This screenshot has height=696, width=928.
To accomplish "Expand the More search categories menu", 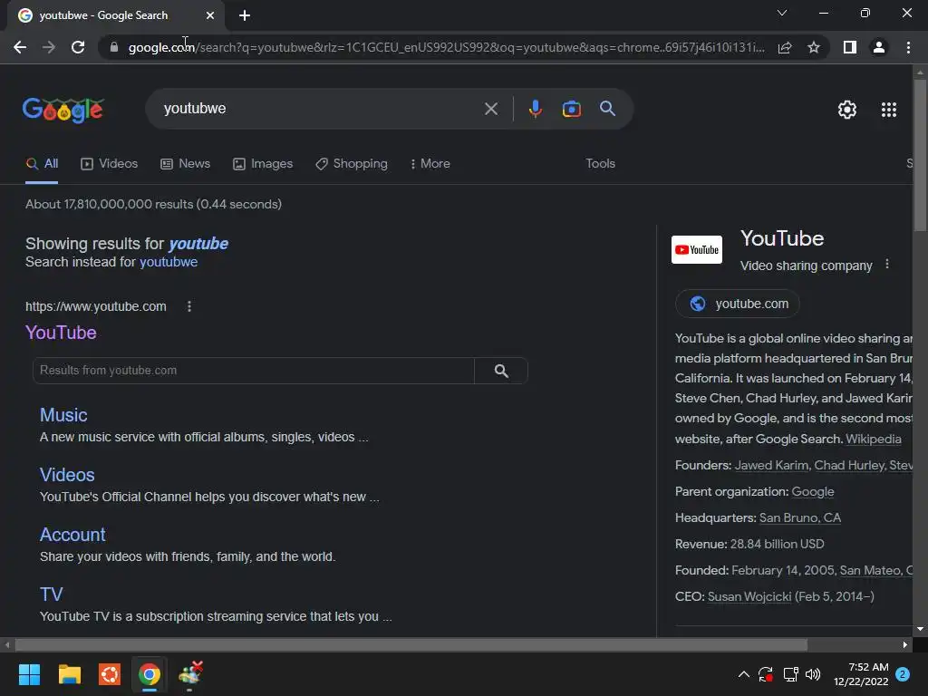I will (430, 164).
